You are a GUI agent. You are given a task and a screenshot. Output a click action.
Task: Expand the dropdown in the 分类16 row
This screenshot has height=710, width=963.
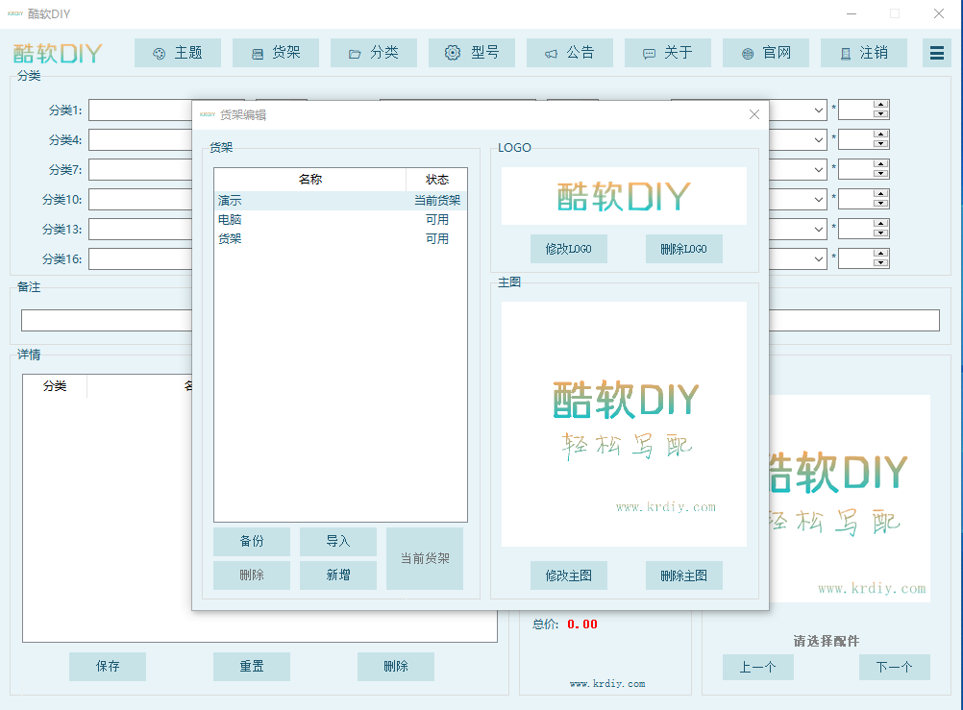coord(818,259)
